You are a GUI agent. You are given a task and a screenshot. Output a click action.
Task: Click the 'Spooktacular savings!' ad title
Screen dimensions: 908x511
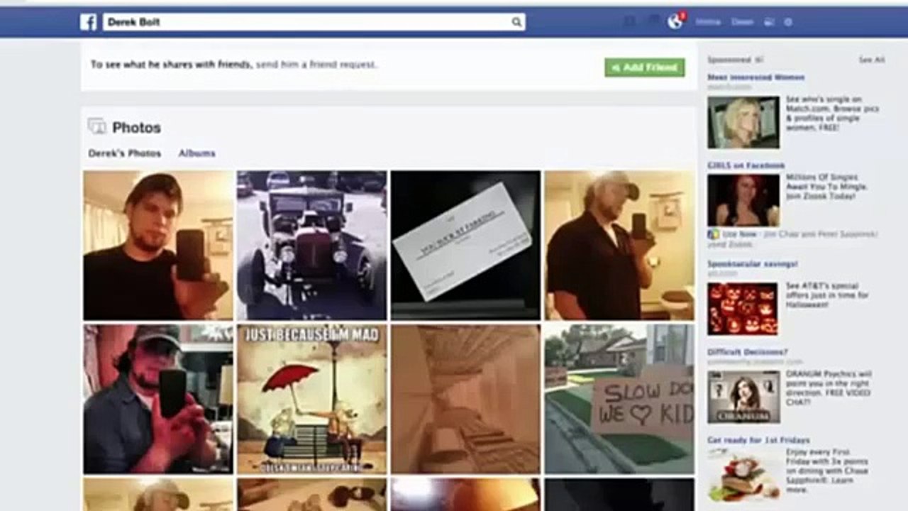[x=753, y=264]
